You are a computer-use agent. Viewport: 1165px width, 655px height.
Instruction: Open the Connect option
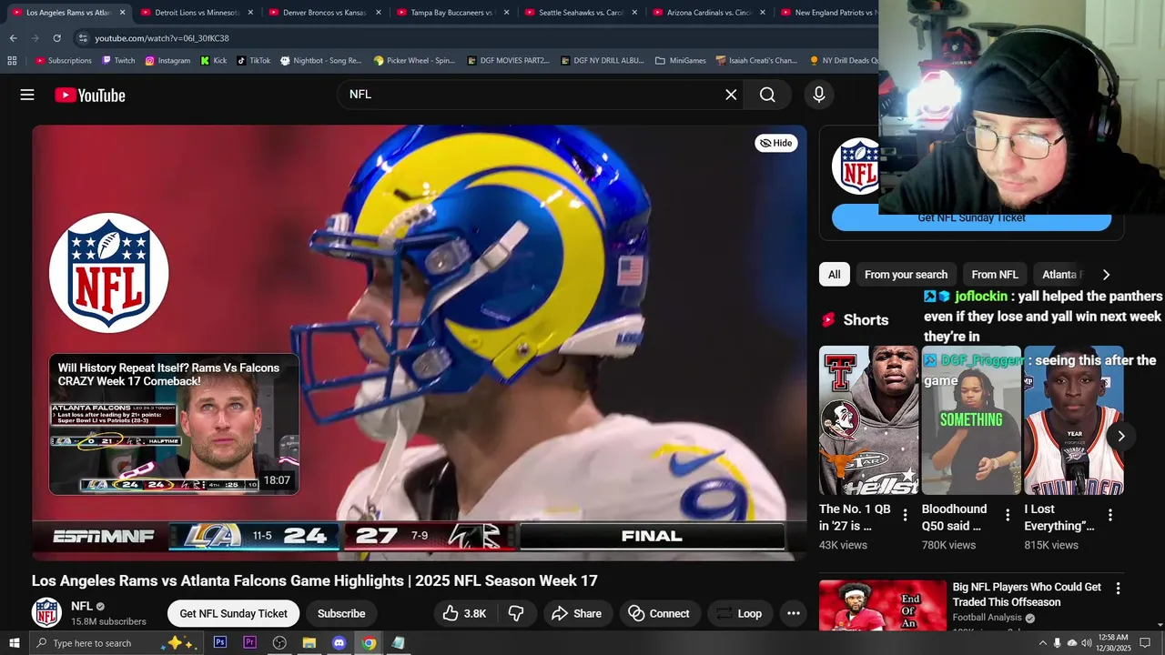coord(659,613)
